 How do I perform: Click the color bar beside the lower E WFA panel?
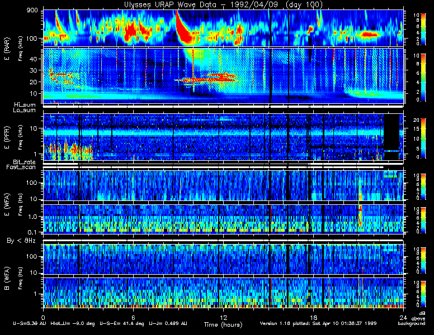pyautogui.click(x=423, y=221)
